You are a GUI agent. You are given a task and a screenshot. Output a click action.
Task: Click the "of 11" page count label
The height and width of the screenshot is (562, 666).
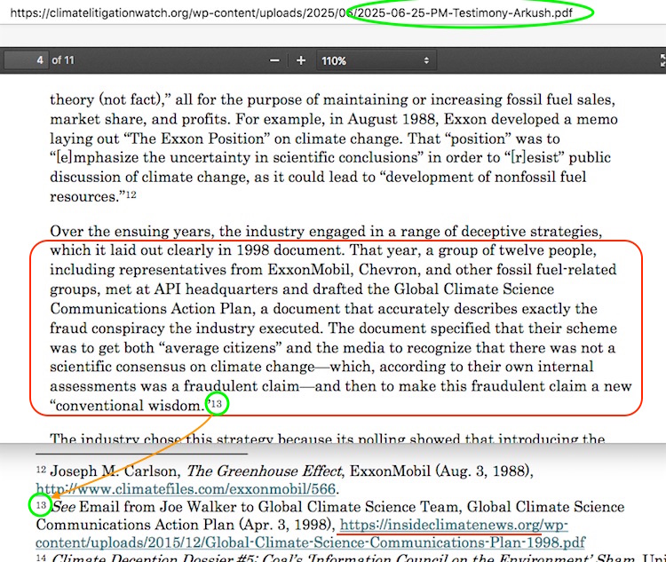[63, 60]
